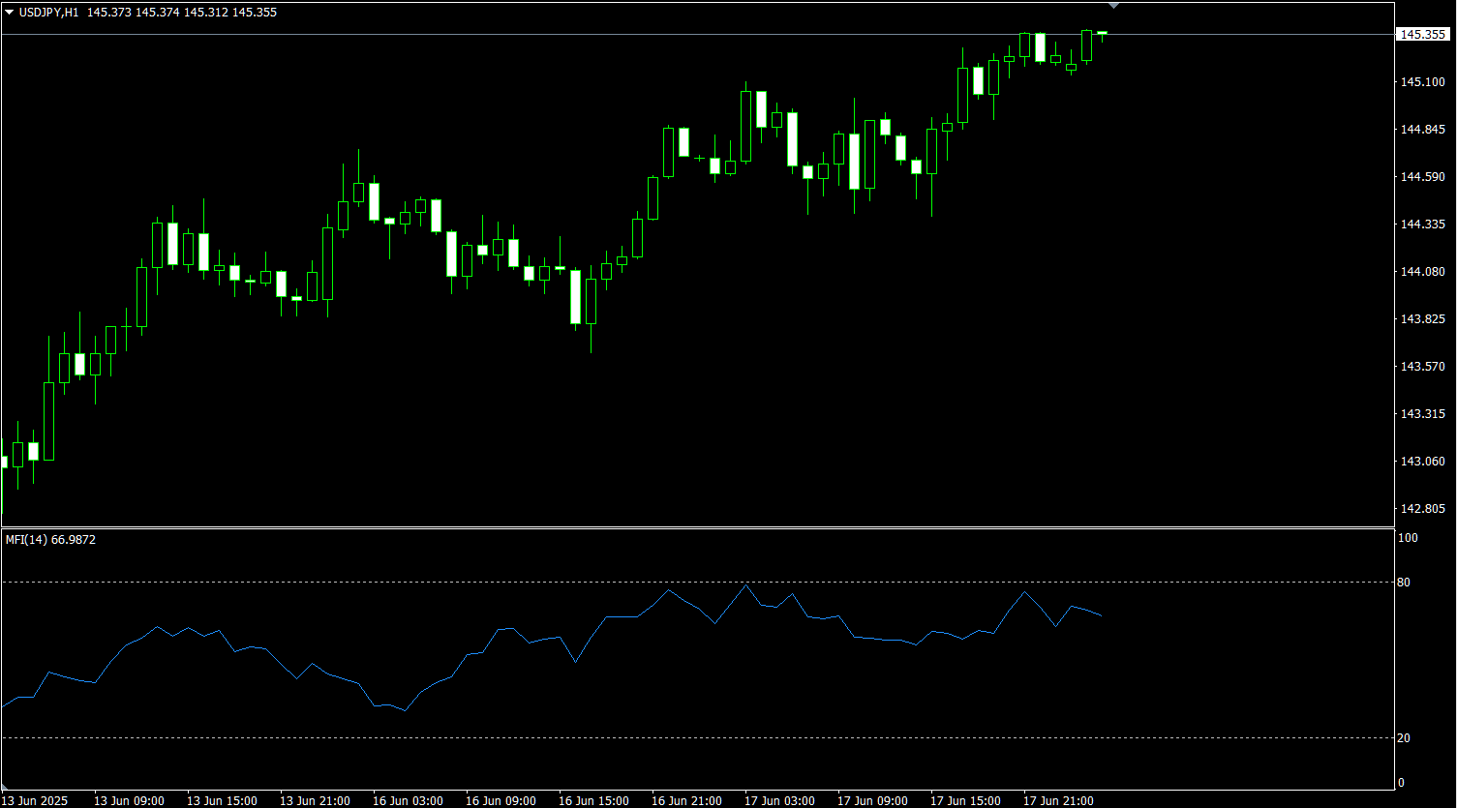The image size is (1457, 808).
Task: Click the 144.080 price scale label
Action: 1423,272
